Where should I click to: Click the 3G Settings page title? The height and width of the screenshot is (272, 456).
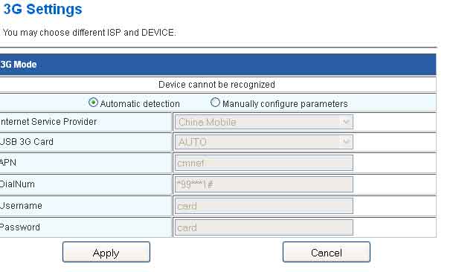point(42,9)
